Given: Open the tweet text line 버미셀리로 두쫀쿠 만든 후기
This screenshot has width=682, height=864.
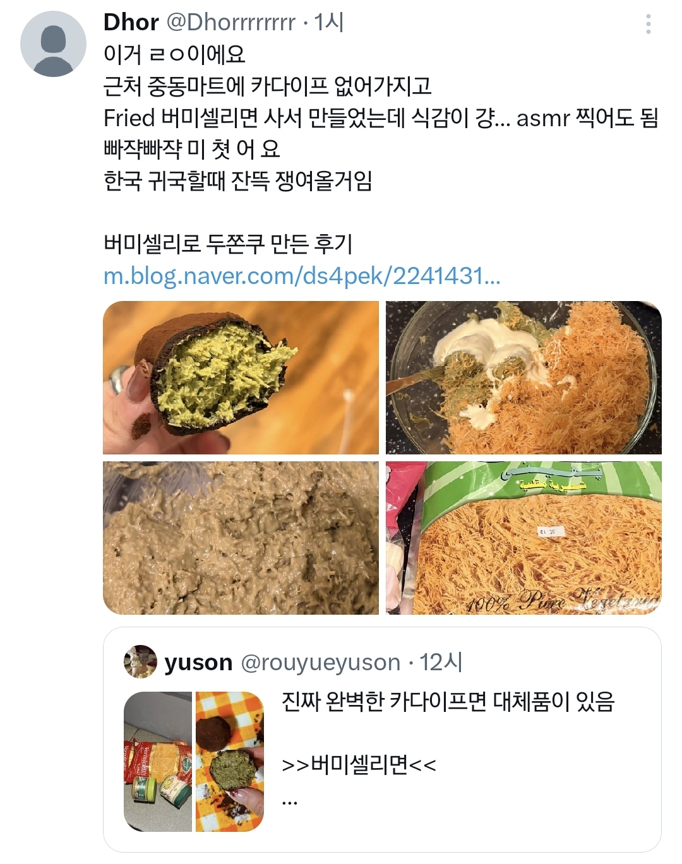Looking at the screenshot, I should tap(228, 244).
